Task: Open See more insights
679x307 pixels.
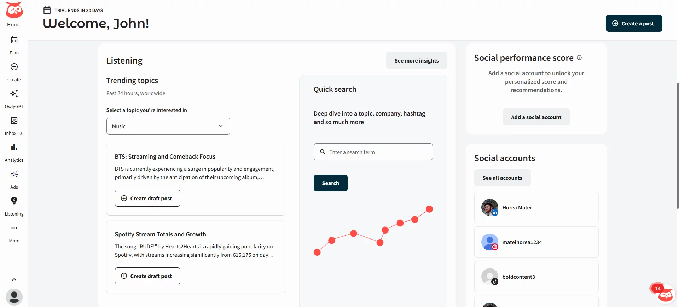Action: click(x=416, y=60)
